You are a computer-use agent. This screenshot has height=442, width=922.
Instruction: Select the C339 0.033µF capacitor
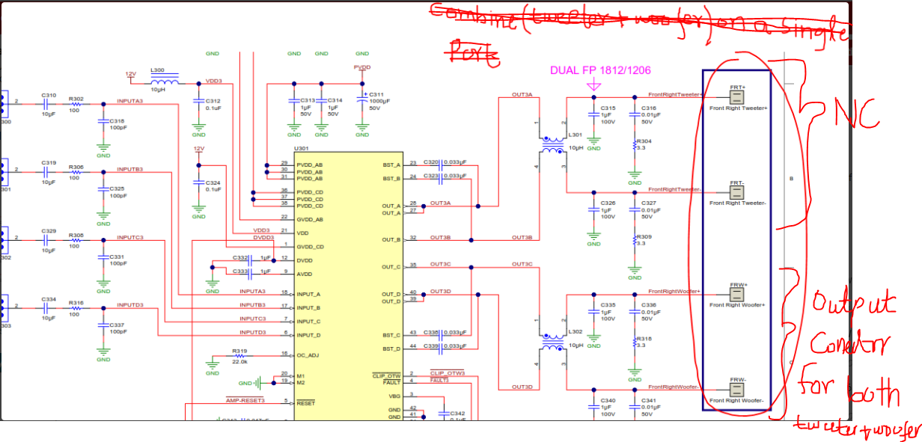(x=440, y=348)
